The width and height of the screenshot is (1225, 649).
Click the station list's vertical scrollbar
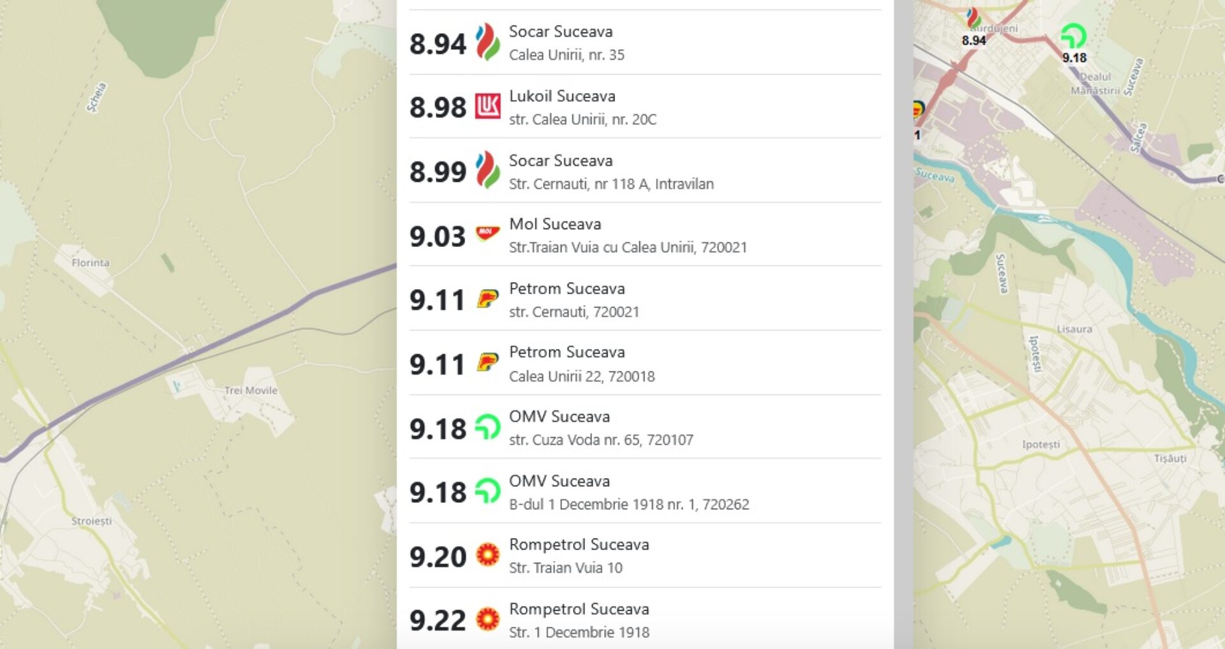click(x=903, y=319)
